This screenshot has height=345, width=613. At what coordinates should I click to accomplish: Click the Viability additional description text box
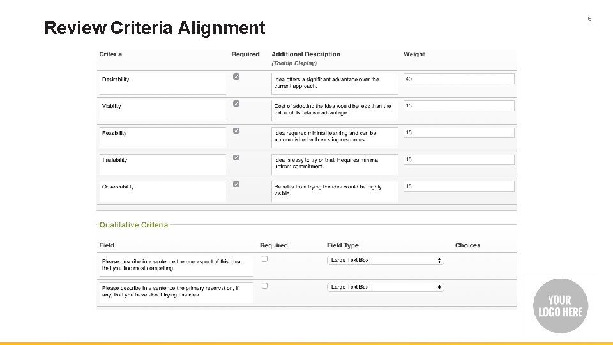coord(334,109)
